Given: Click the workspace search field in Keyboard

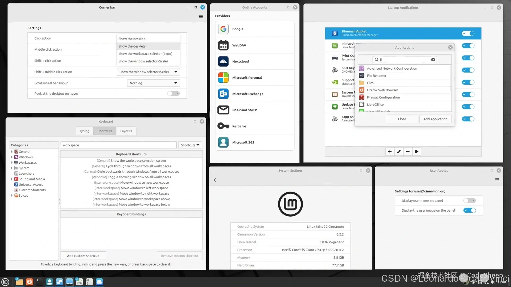Looking at the screenshot, I should 118,145.
